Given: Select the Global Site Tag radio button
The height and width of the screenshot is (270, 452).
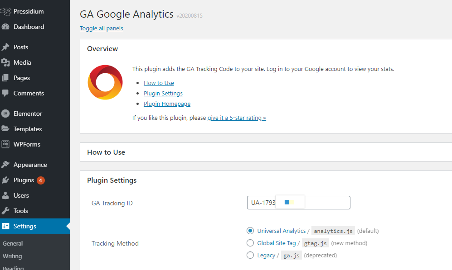Looking at the screenshot, I should (250, 243).
